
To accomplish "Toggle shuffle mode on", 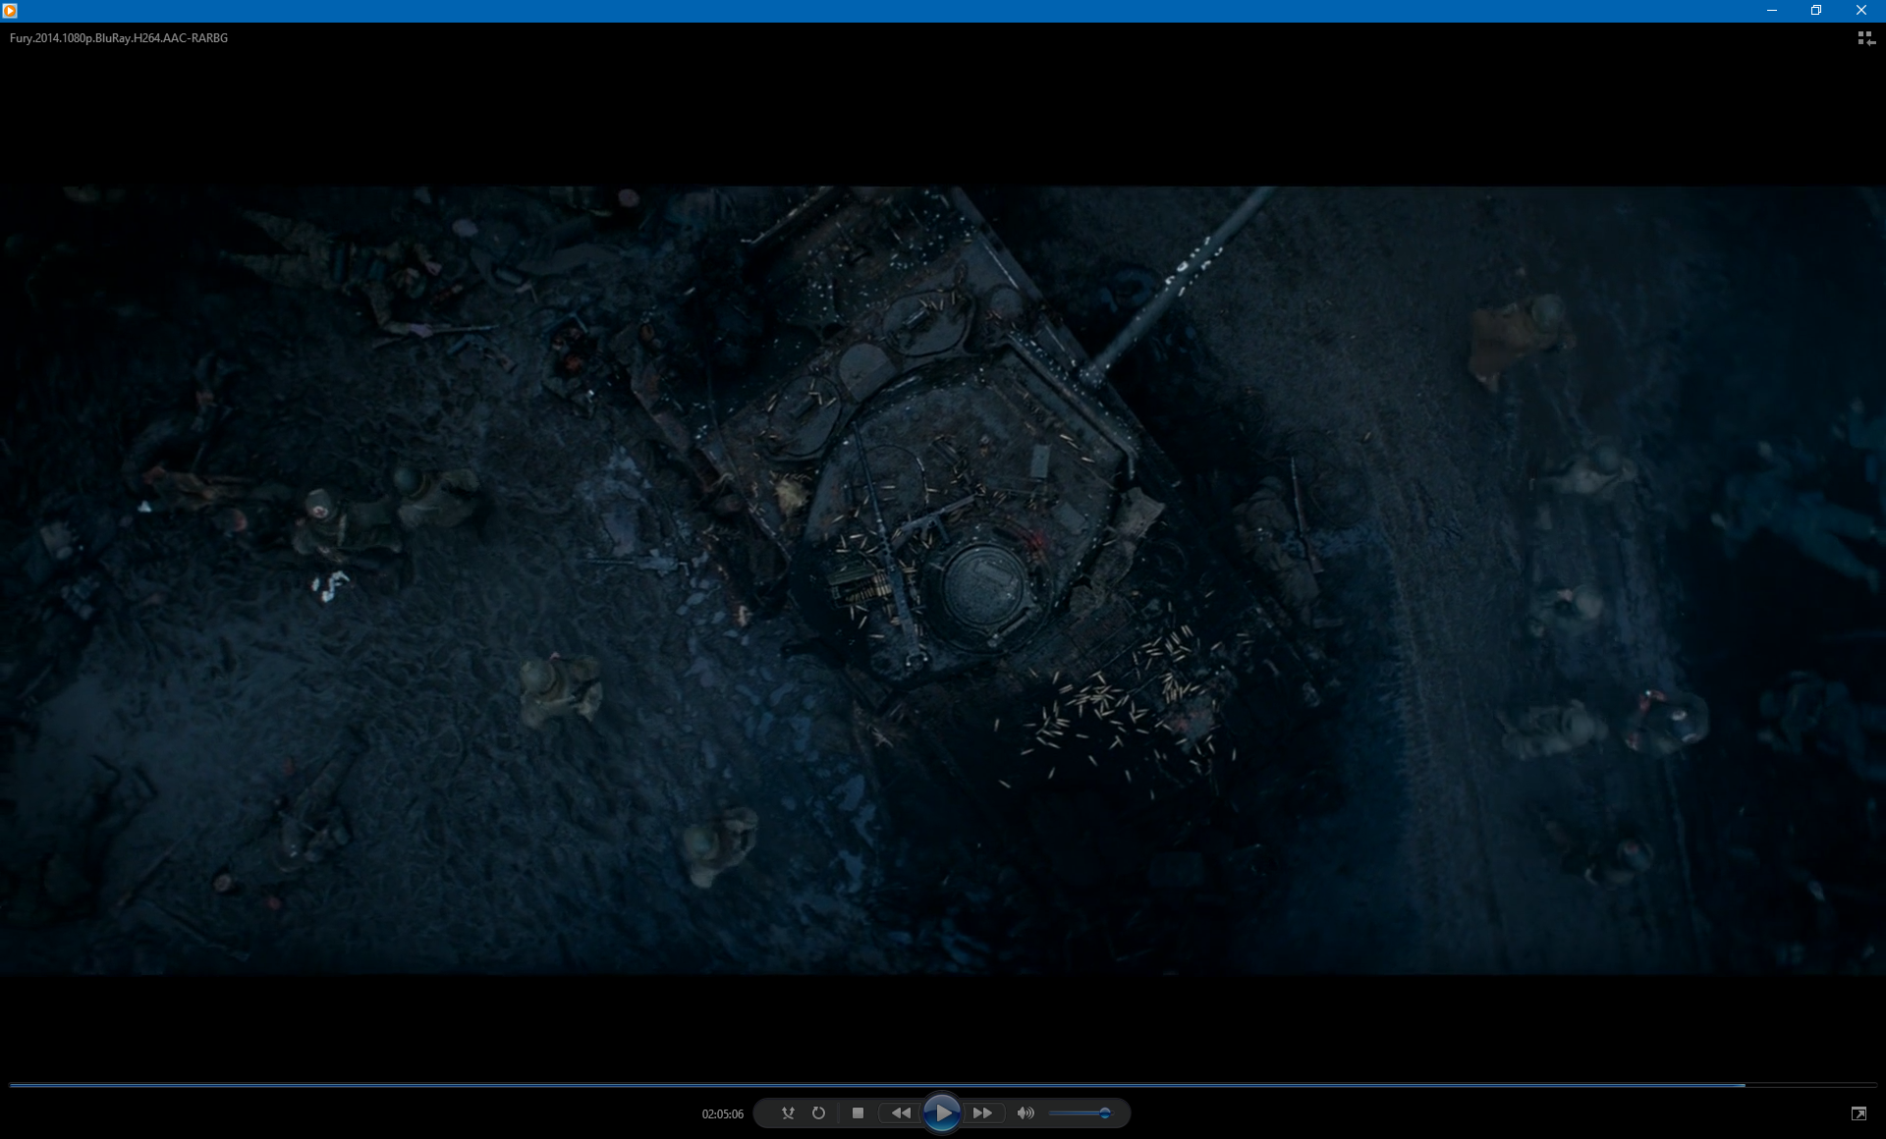I will click(788, 1112).
